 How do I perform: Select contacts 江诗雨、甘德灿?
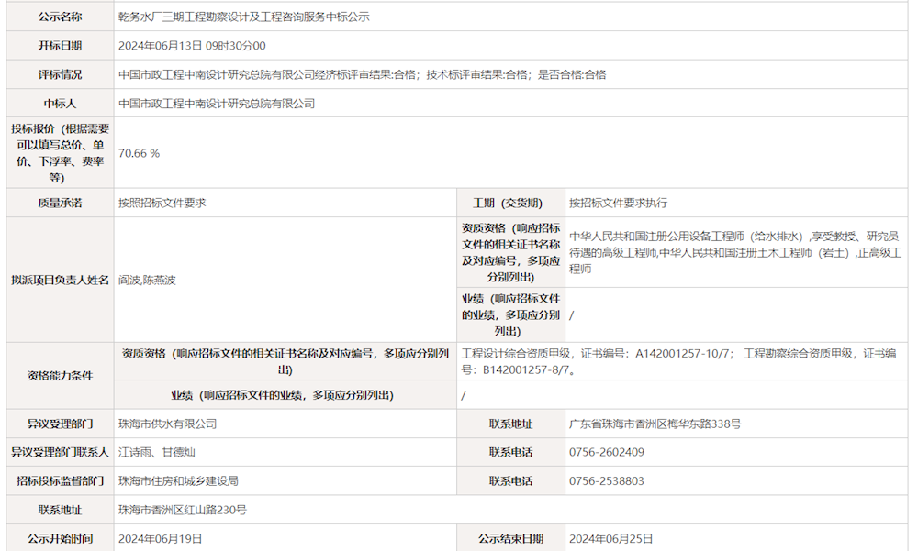[x=147, y=452]
